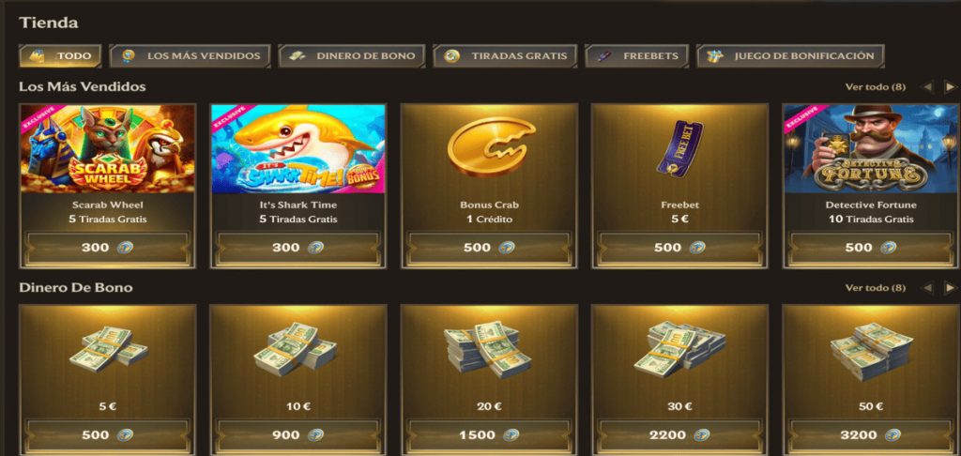The image size is (961, 456).
Task: Show next Dinero De Bono items arrow
Action: click(x=950, y=287)
